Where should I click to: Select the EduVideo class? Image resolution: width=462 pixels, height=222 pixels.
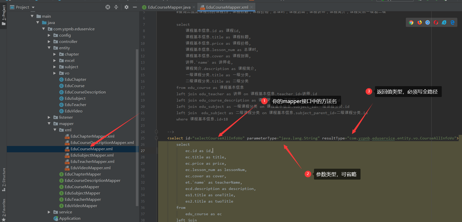(x=74, y=111)
